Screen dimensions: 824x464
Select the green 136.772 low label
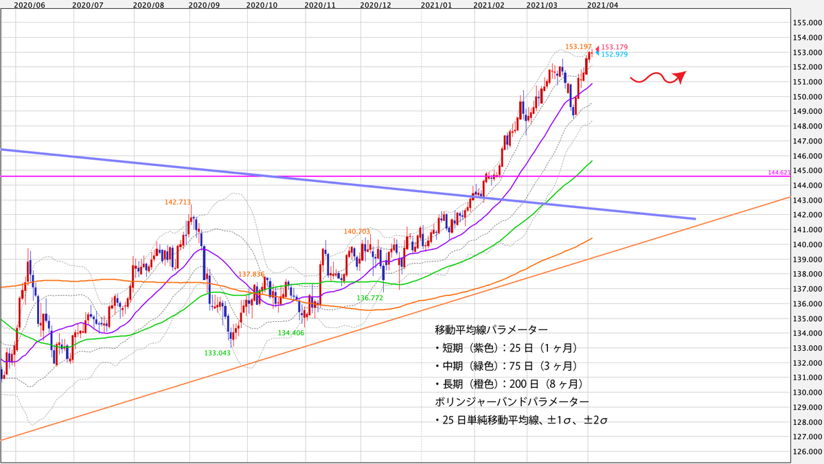pyautogui.click(x=370, y=299)
